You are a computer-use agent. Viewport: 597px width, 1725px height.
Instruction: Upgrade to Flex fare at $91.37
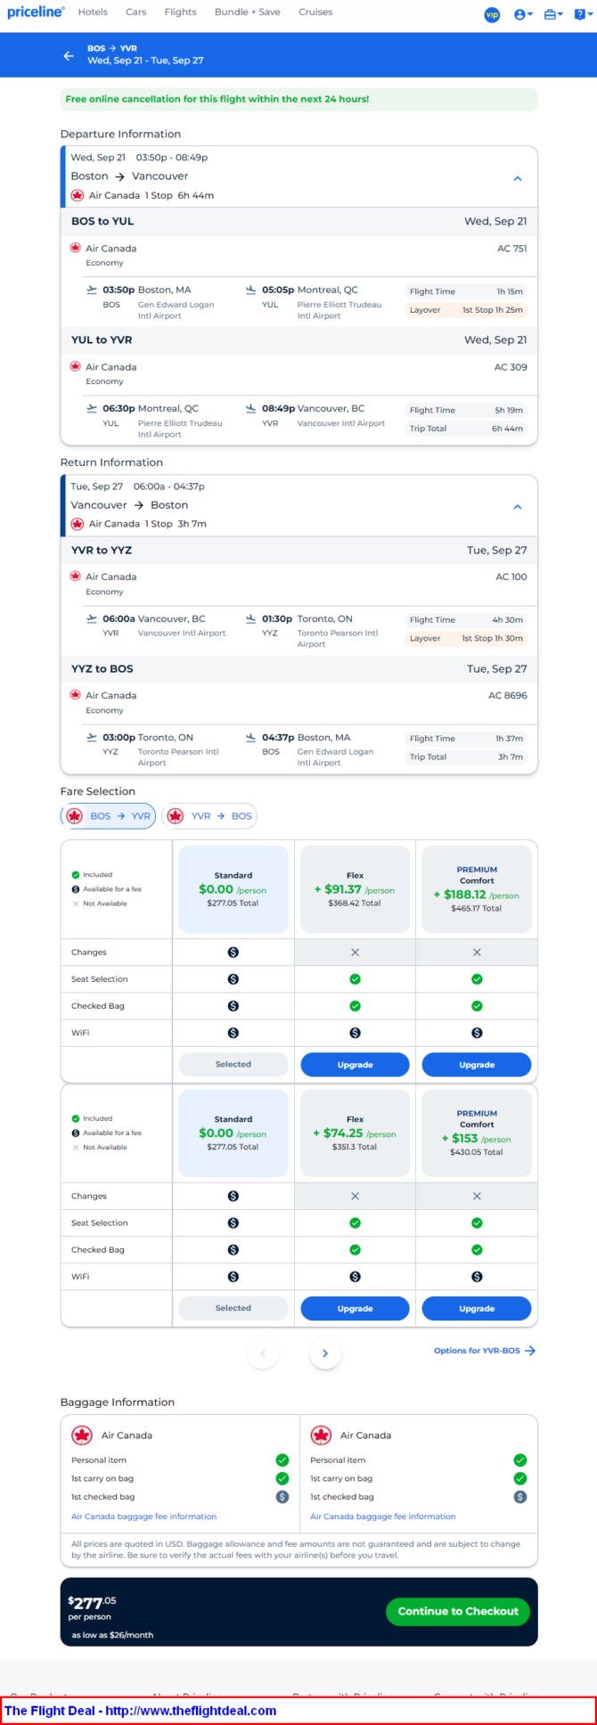[x=355, y=1065]
